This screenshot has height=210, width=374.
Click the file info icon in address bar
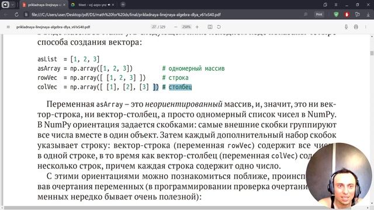pyautogui.click(x=26, y=15)
